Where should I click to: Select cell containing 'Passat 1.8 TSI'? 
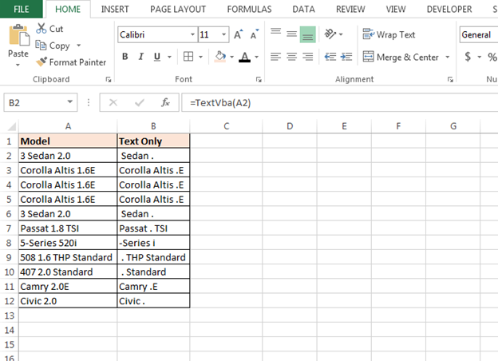68,228
